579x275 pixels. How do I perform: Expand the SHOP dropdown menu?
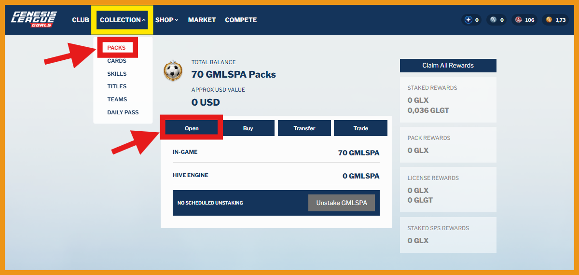point(167,20)
